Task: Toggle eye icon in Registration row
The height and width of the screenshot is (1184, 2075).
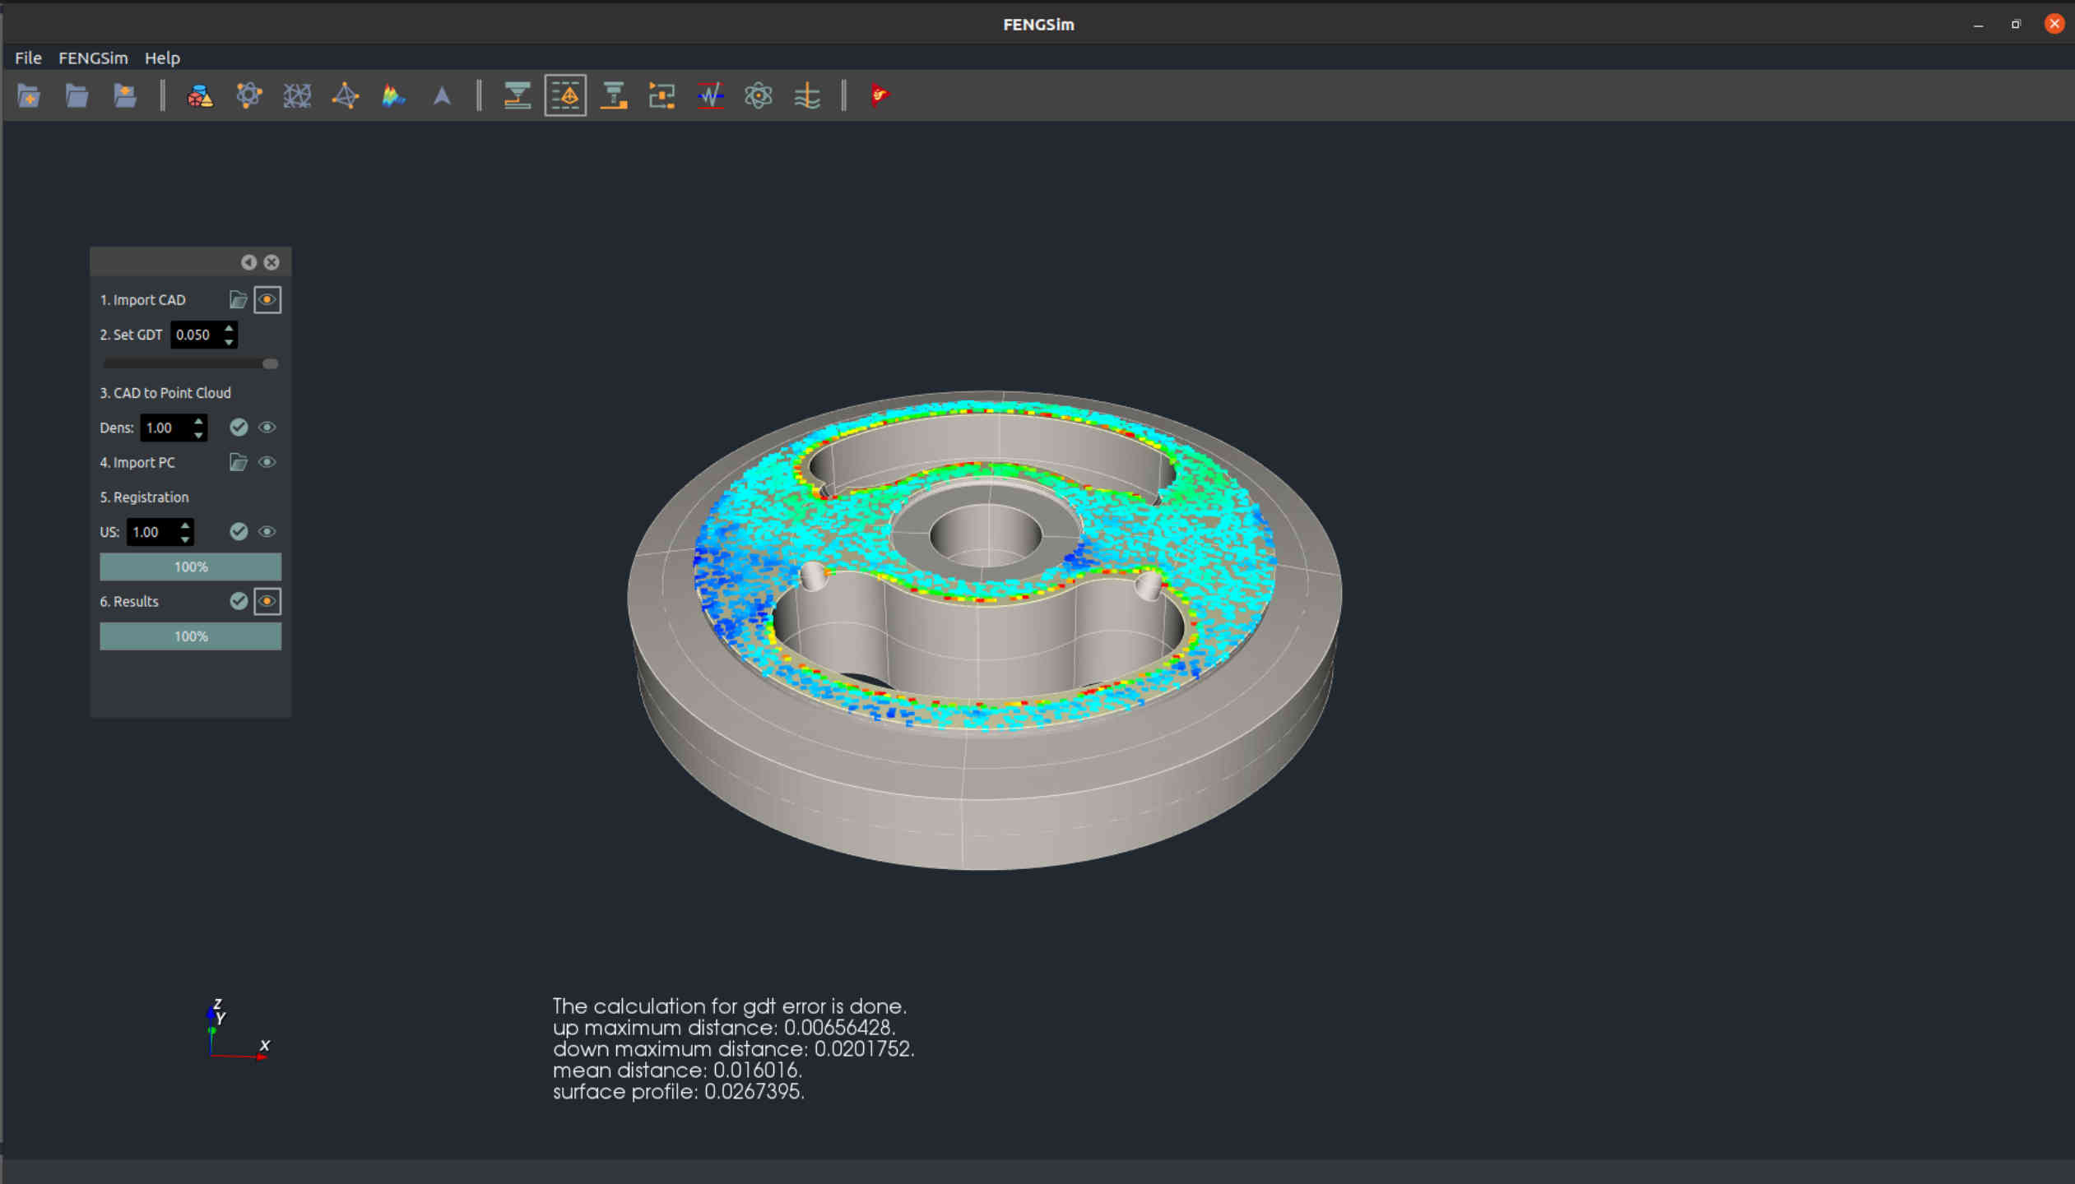Action: [267, 532]
